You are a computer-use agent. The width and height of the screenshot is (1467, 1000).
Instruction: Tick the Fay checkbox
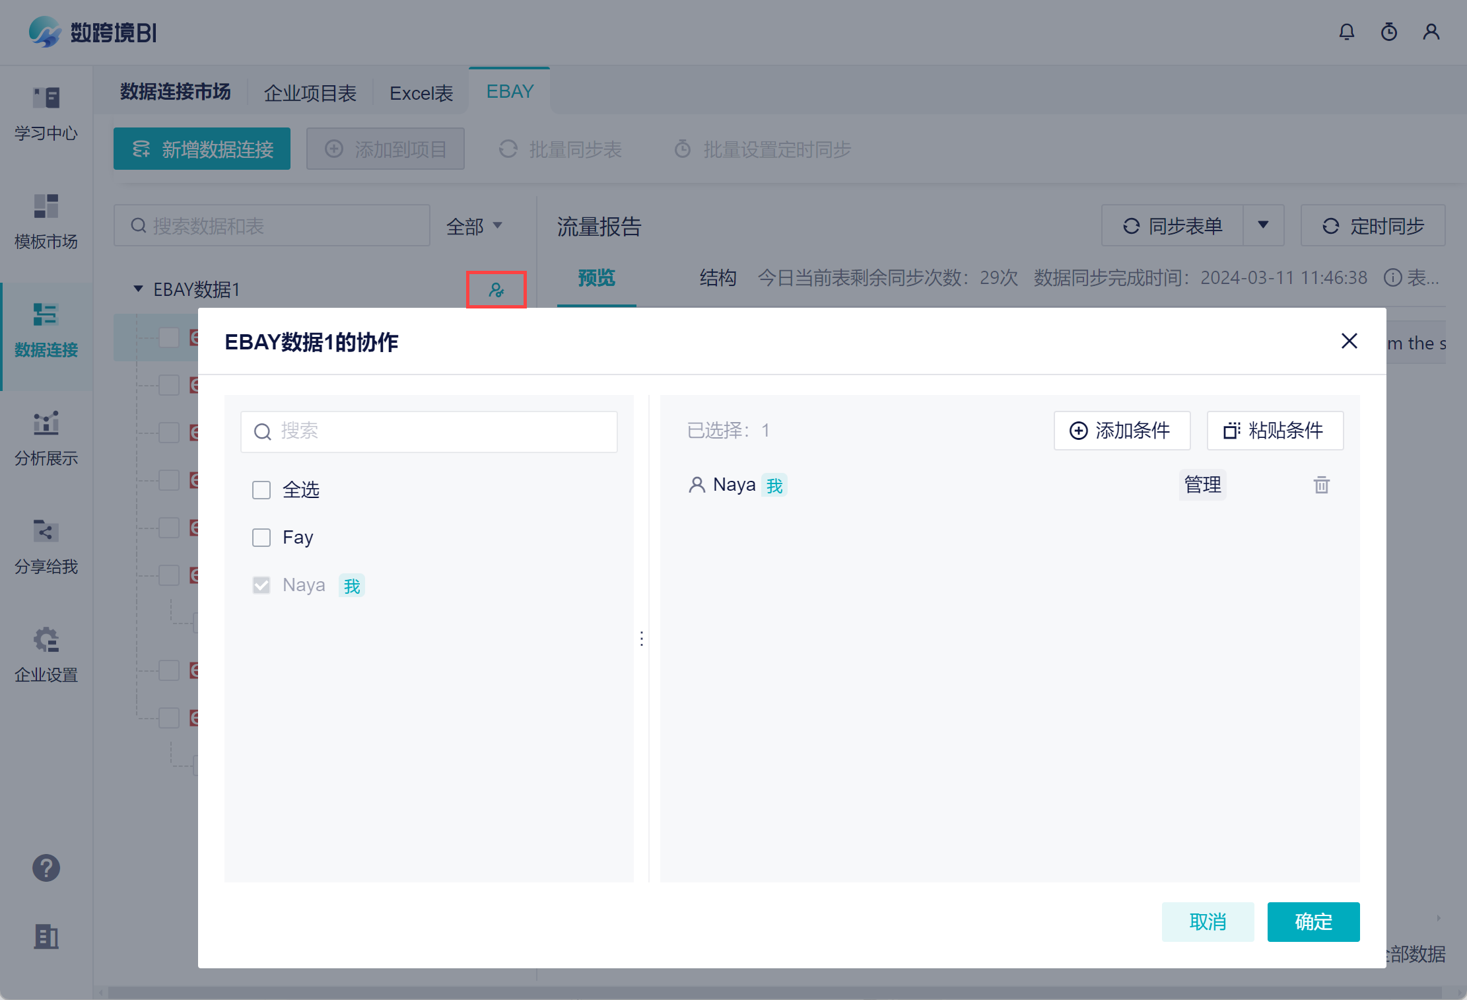[x=261, y=538]
